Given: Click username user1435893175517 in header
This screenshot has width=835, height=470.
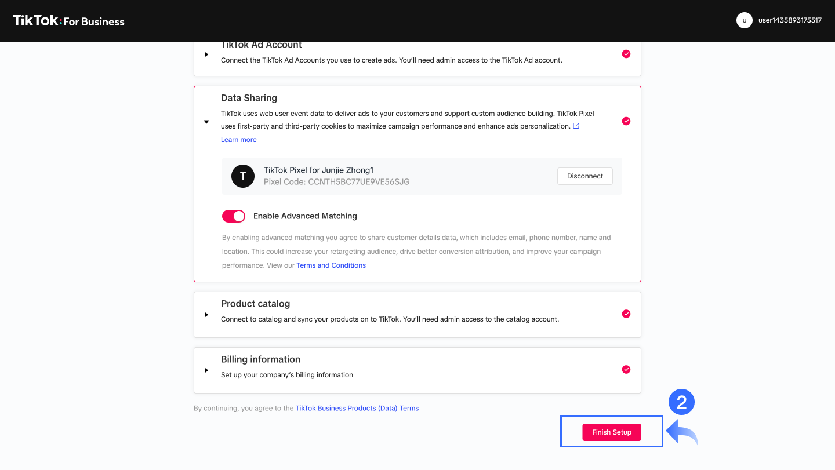Looking at the screenshot, I should (790, 20).
